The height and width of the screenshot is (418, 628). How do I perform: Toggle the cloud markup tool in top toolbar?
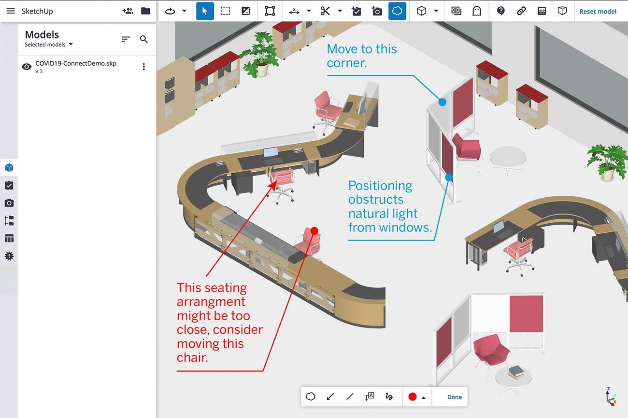(x=397, y=11)
